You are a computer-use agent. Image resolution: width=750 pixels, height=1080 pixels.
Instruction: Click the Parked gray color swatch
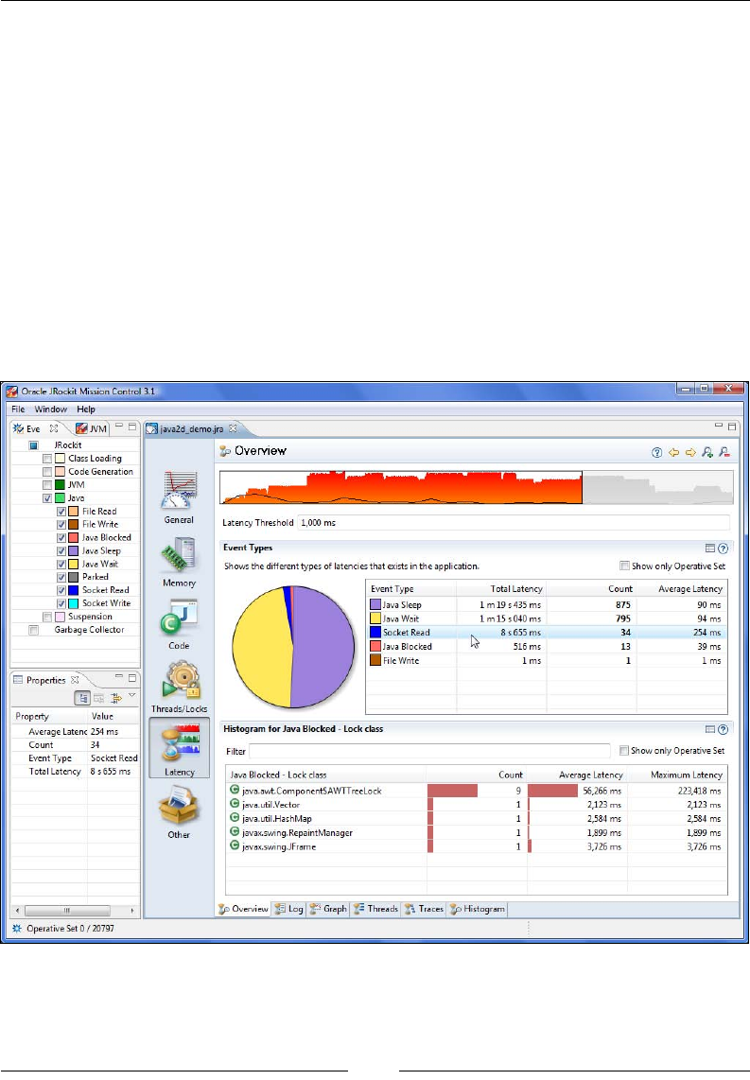[x=74, y=577]
